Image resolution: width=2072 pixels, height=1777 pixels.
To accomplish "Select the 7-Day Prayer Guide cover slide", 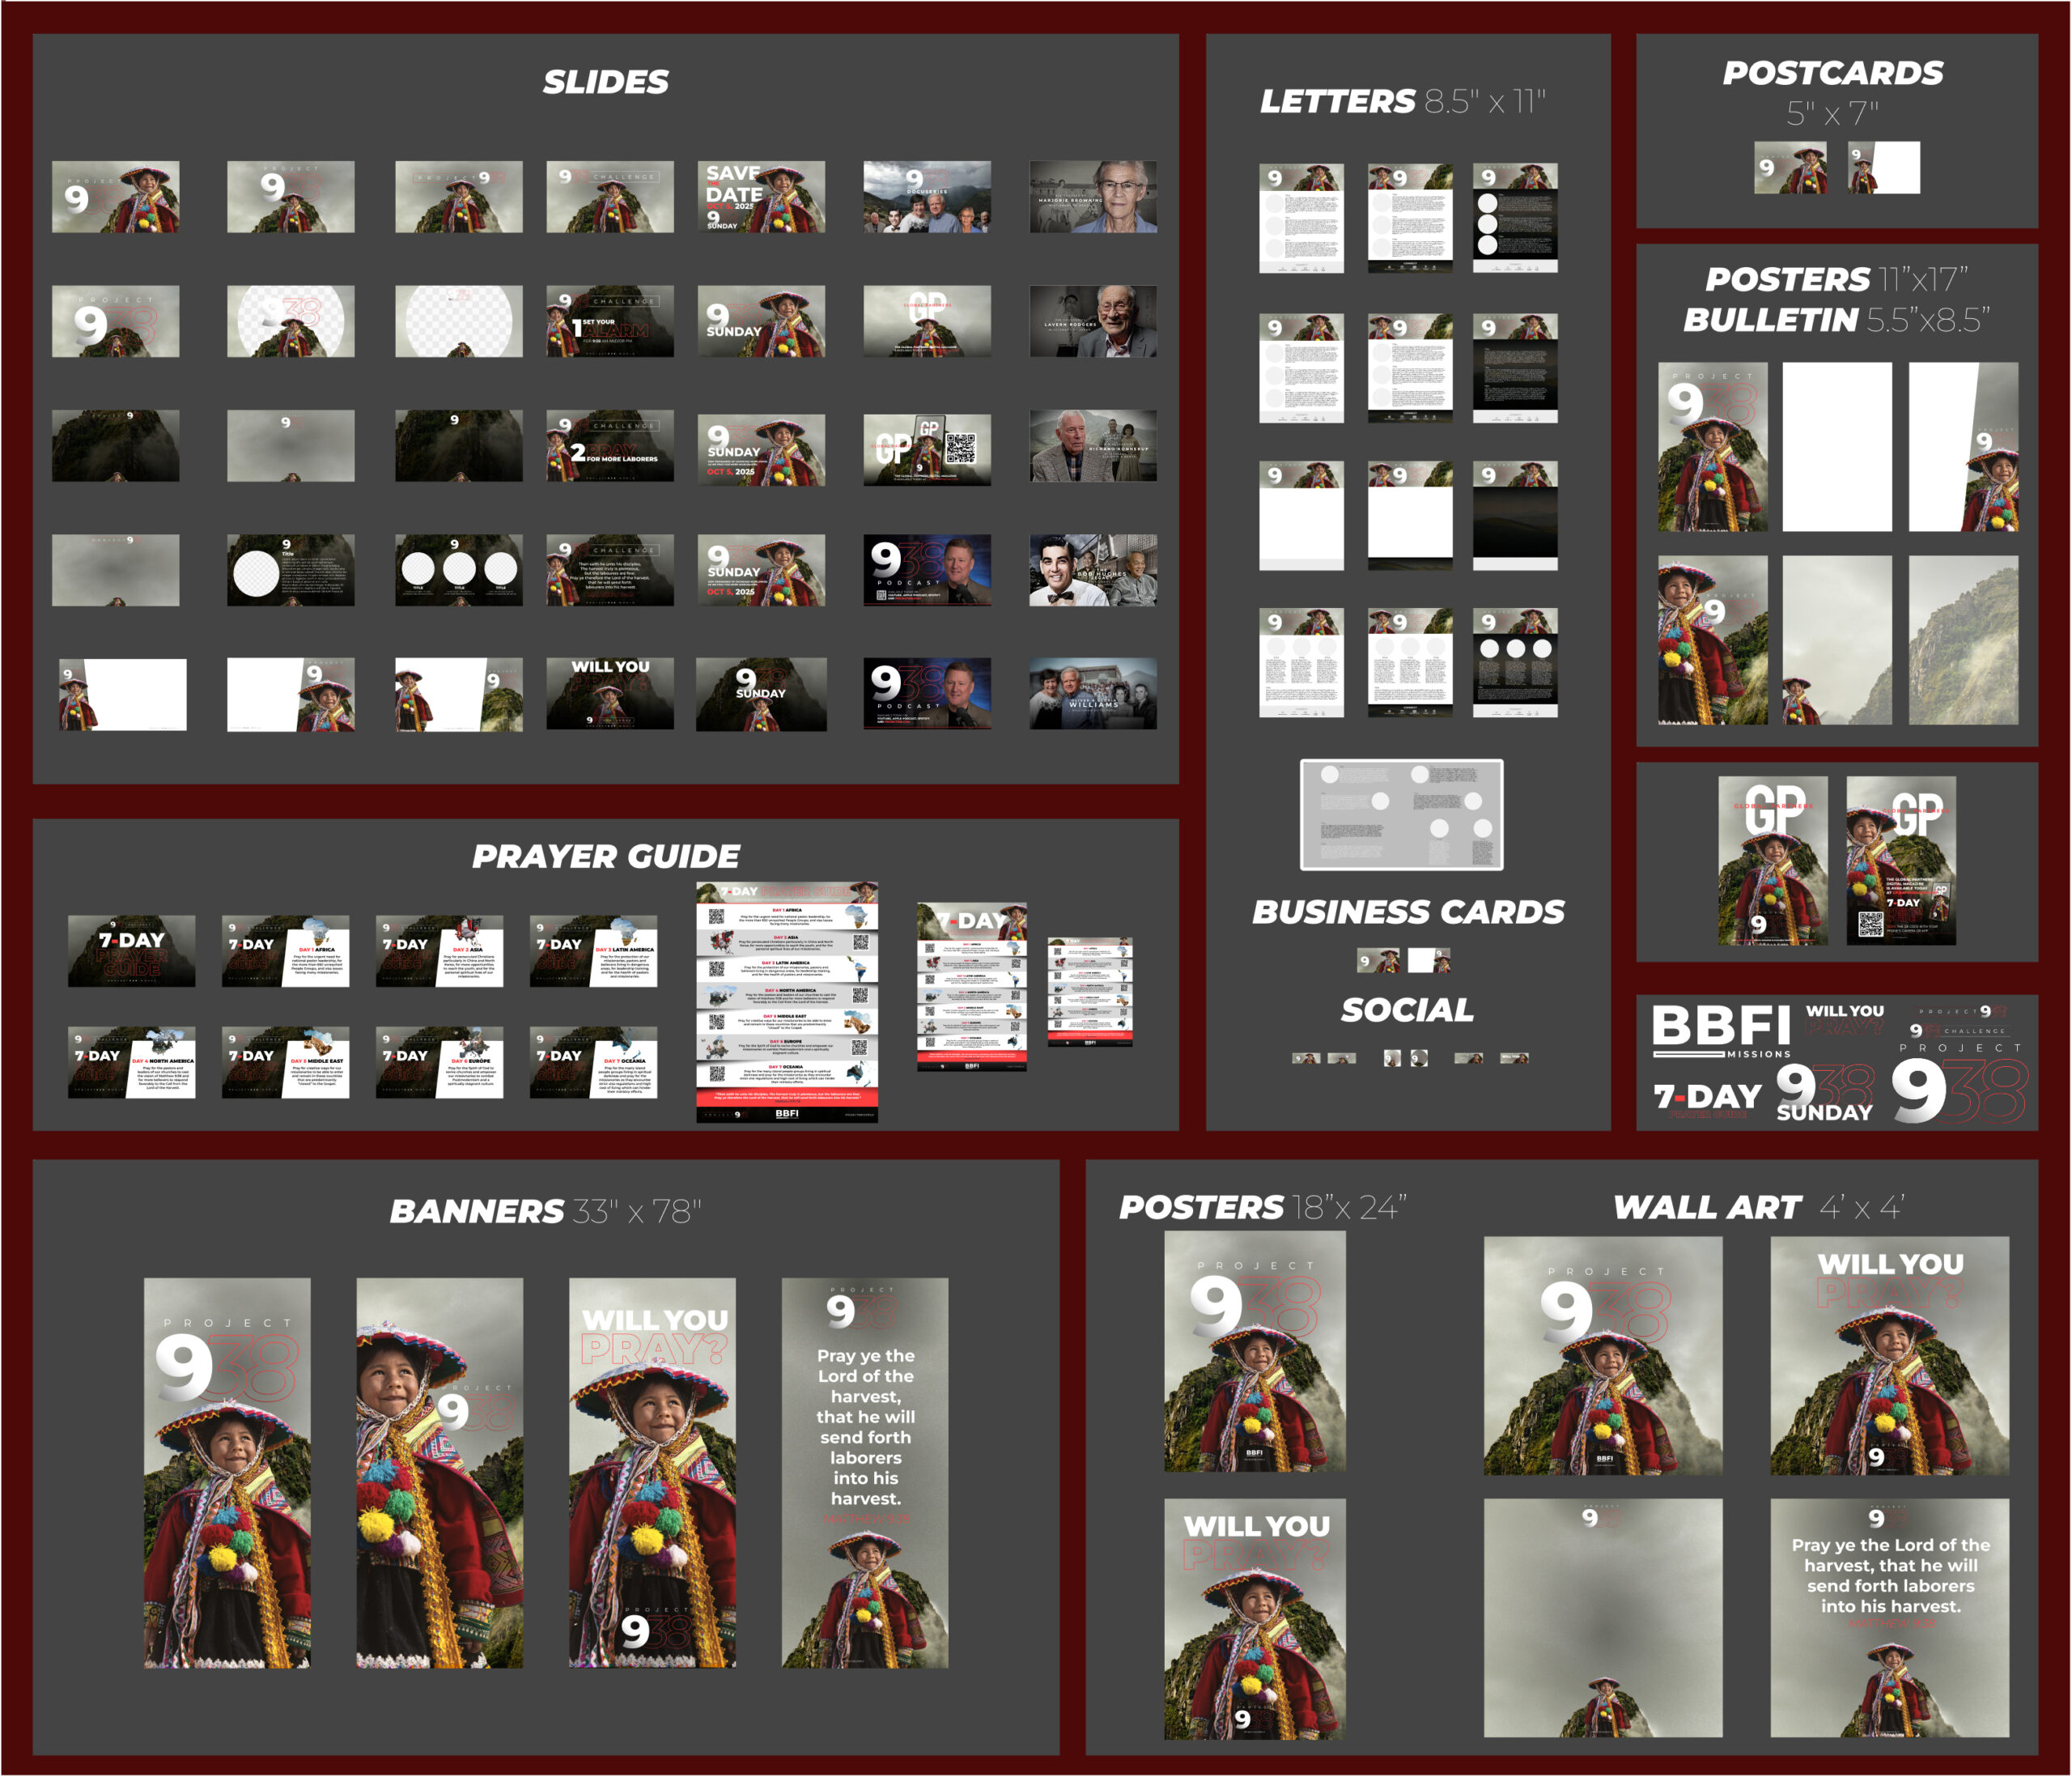I will coord(131,951).
